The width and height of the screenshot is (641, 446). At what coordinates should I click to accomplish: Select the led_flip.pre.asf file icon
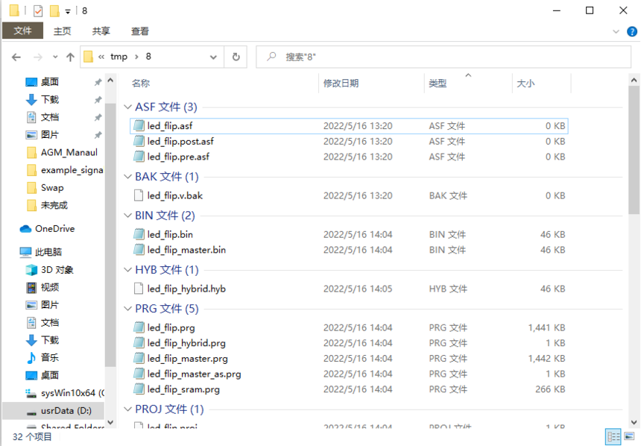[139, 157]
